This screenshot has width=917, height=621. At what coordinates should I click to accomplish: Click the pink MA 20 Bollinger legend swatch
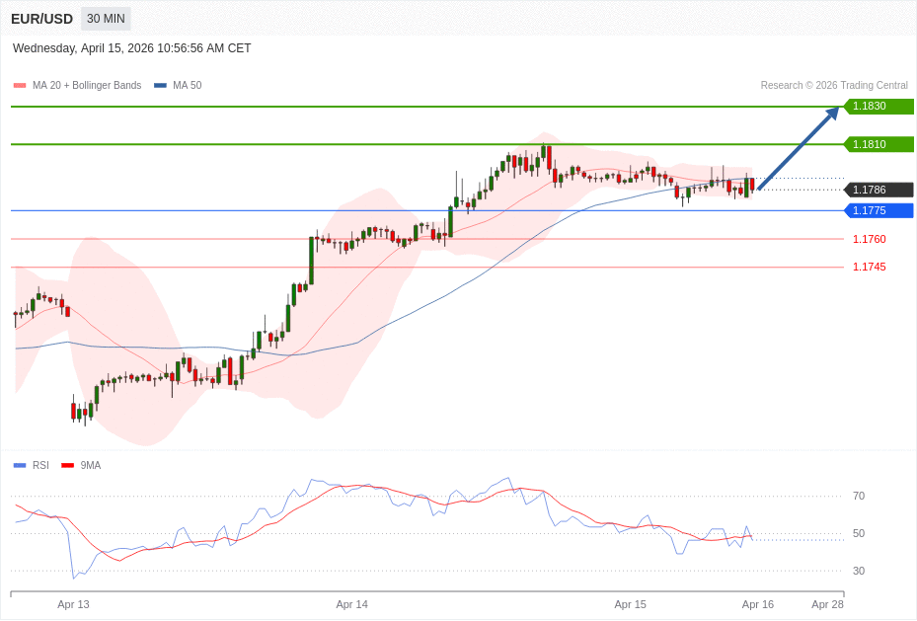pos(20,86)
